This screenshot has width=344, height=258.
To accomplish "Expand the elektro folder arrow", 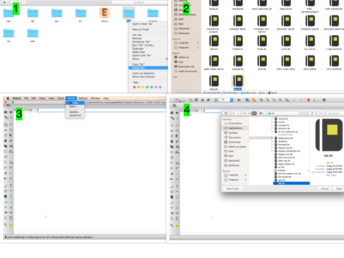I will (x=309, y=170).
